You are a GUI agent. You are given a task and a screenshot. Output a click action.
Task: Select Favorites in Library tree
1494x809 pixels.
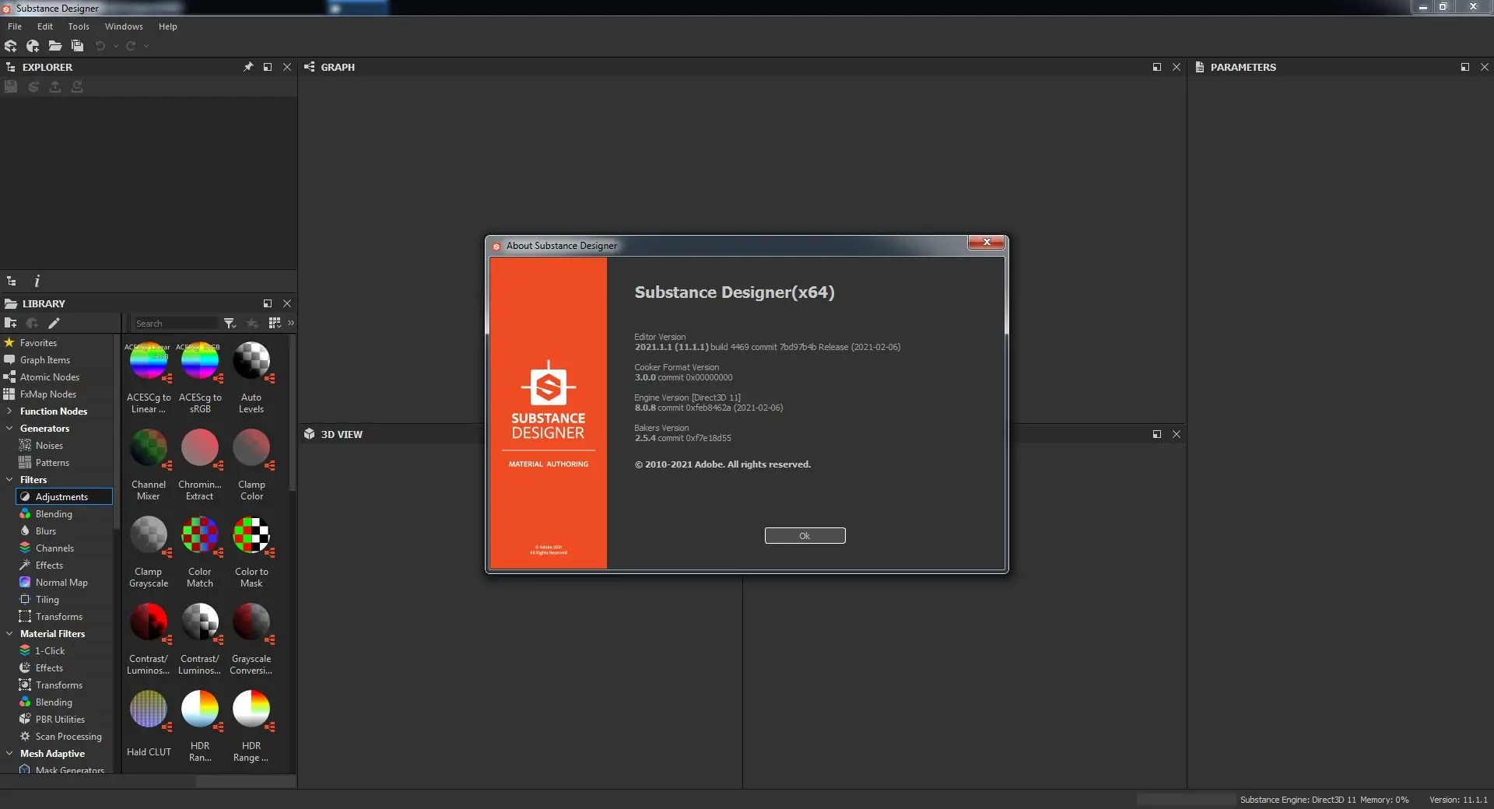pyautogui.click(x=38, y=343)
